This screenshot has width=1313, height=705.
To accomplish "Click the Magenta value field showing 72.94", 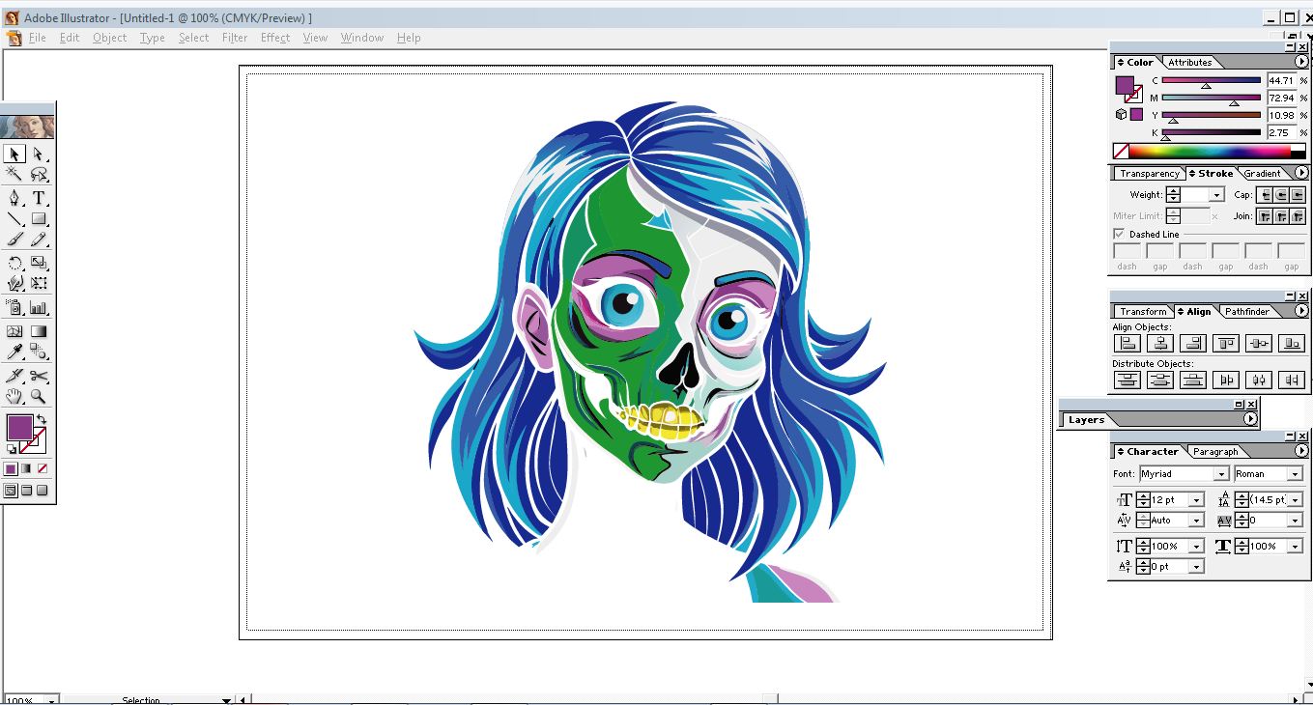I will point(1281,99).
